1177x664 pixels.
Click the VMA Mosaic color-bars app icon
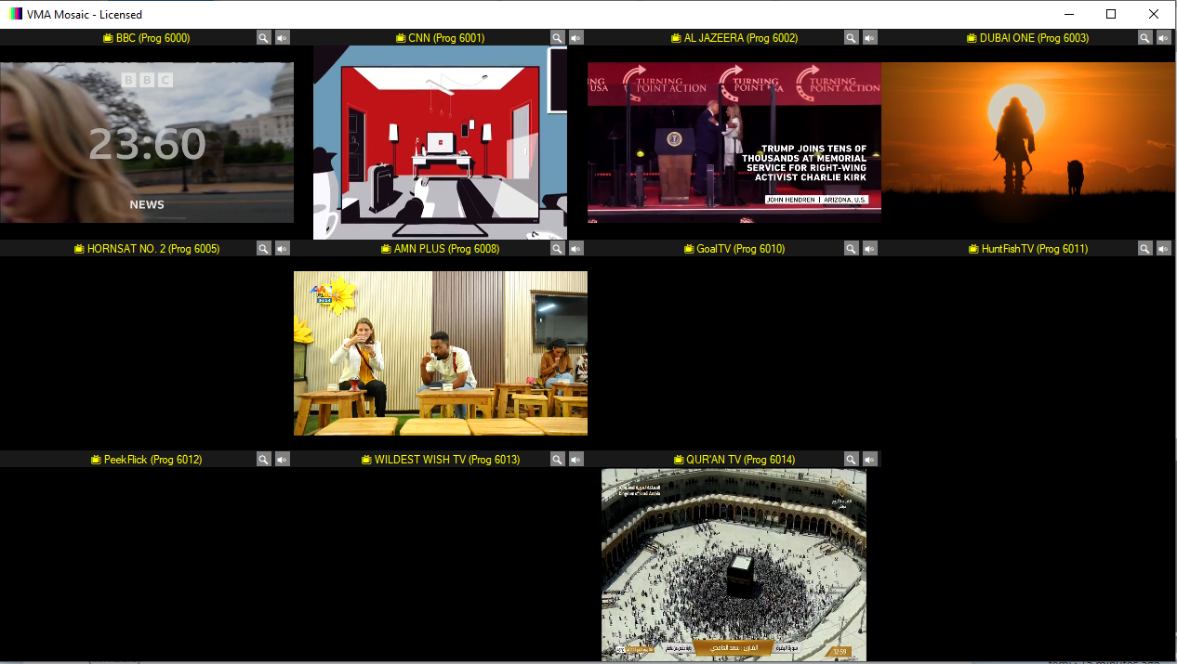(16, 14)
